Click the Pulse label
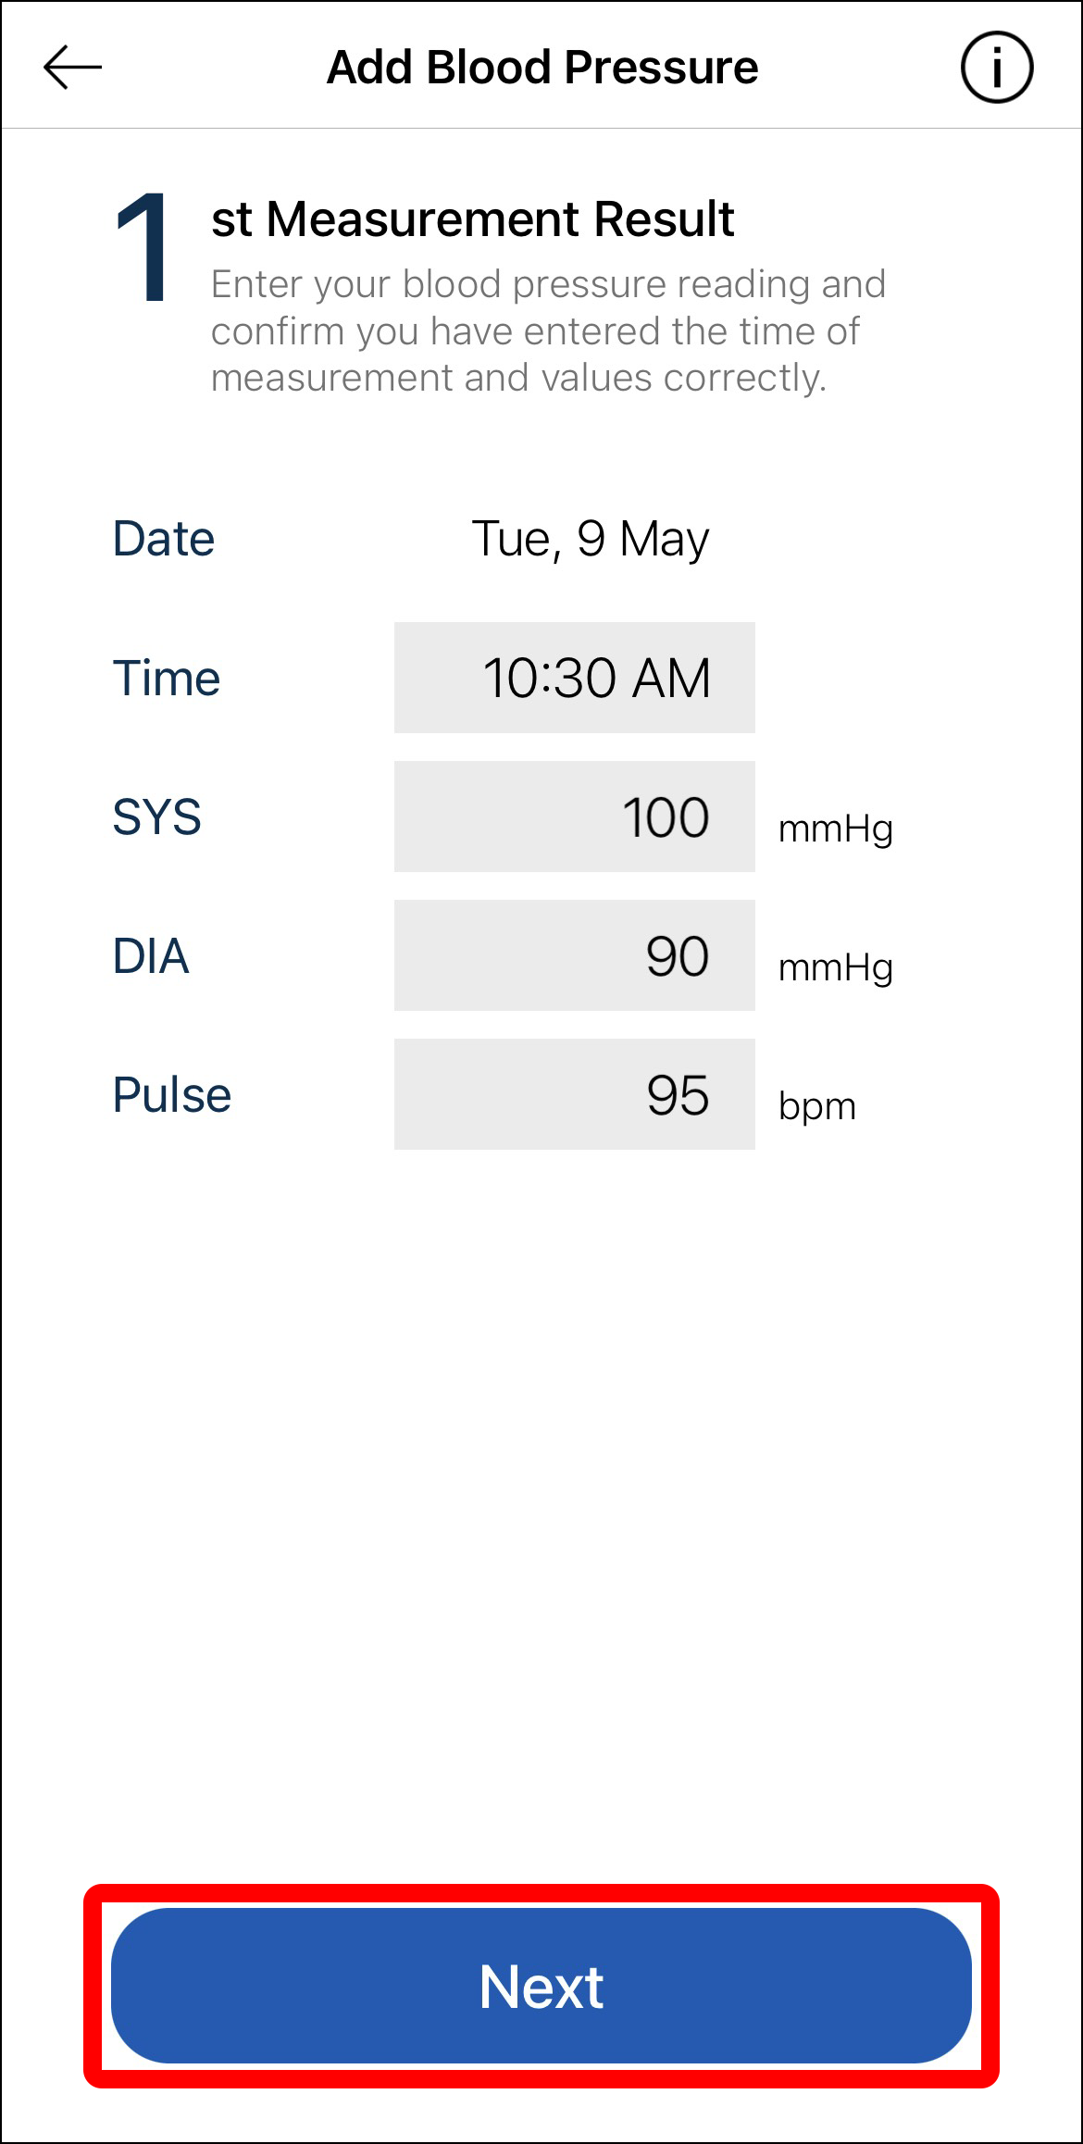This screenshot has height=2144, width=1083. tap(171, 1094)
